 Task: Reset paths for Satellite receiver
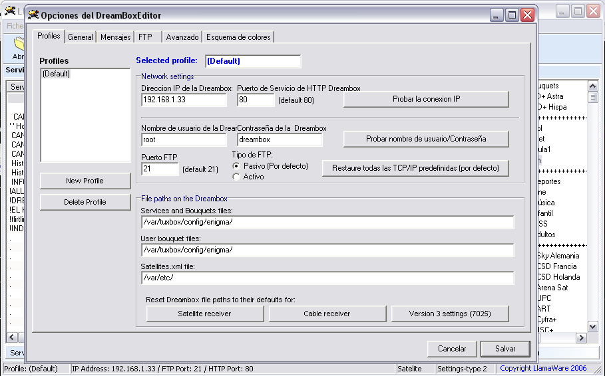pos(205,314)
